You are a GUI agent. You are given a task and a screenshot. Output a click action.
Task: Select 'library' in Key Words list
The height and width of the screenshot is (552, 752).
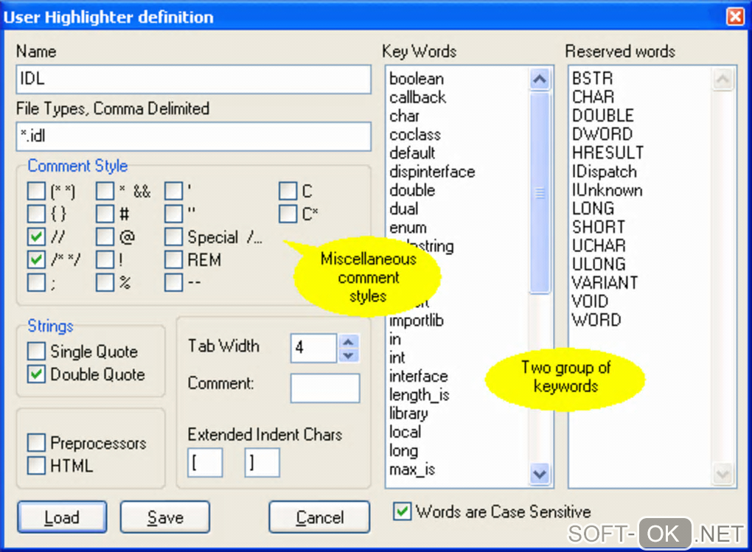(x=408, y=413)
